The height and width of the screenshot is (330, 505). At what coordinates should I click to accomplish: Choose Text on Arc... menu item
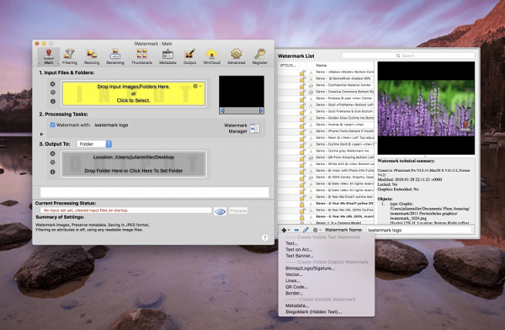[299, 249]
